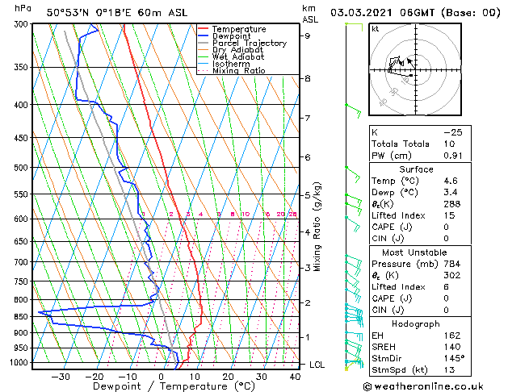Click the hodograph wind plot

[x=415, y=69]
